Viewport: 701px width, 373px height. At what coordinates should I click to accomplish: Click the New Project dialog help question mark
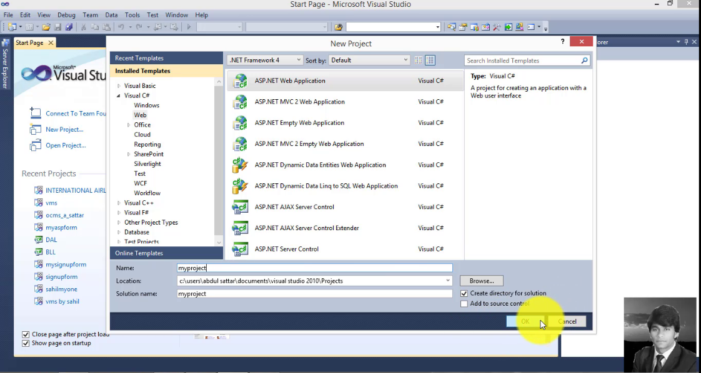pos(562,42)
